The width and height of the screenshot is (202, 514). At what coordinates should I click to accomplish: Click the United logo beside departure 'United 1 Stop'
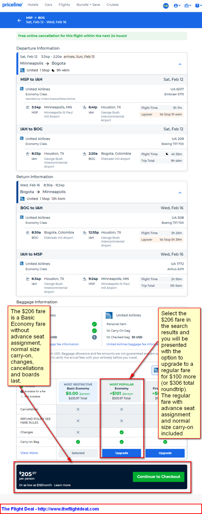pyautogui.click(x=22, y=70)
